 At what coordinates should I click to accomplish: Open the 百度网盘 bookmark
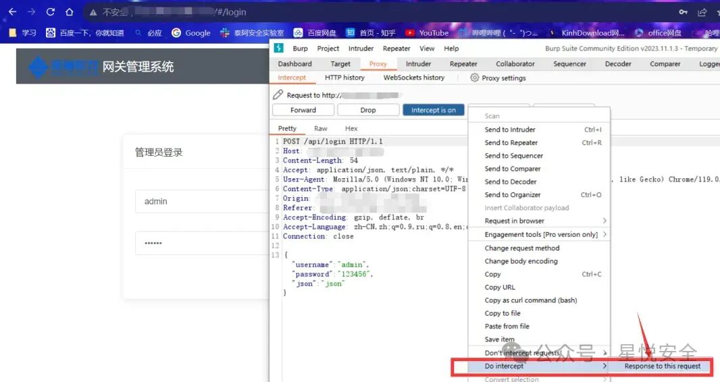coord(315,32)
